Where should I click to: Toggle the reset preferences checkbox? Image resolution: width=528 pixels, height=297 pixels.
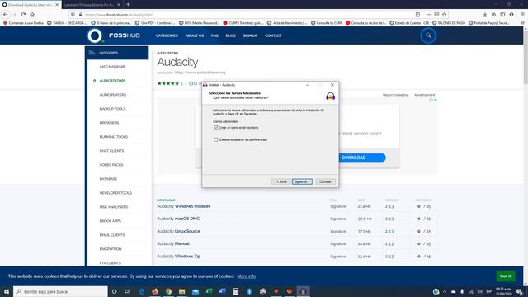coord(216,139)
